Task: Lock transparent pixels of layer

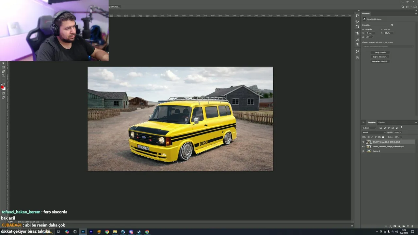Action: click(368, 137)
